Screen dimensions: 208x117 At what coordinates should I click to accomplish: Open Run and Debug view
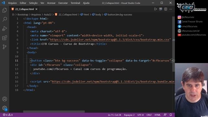point(5,29)
